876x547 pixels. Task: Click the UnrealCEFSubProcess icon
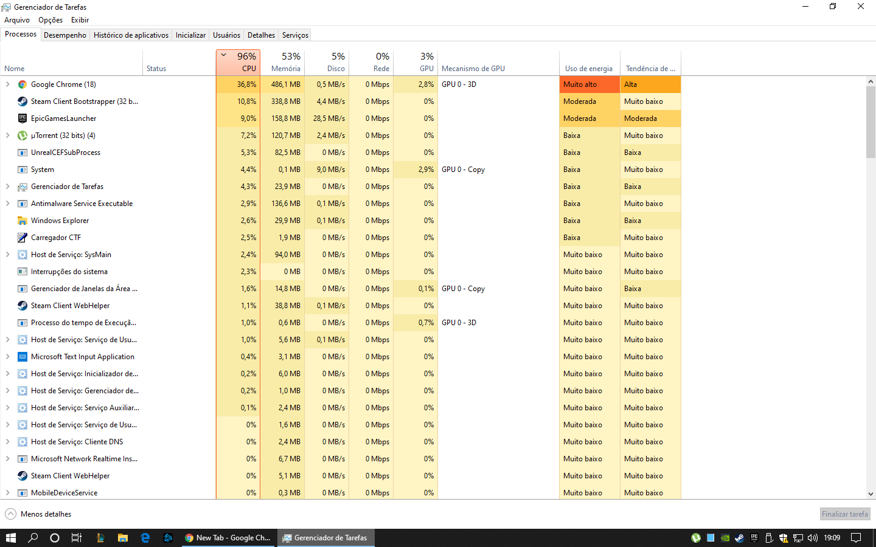23,153
